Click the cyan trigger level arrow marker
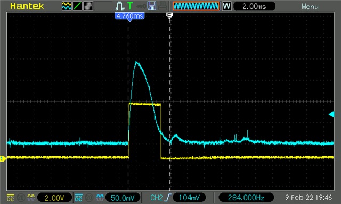Viewport: 341px width, 204px height. (x=331, y=114)
